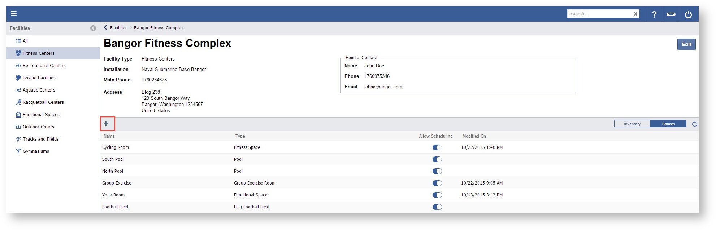Select Aquatic Centers in sidebar

tap(39, 90)
